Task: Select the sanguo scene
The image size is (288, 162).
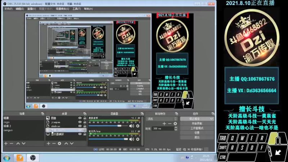Action: click(x=8, y=130)
